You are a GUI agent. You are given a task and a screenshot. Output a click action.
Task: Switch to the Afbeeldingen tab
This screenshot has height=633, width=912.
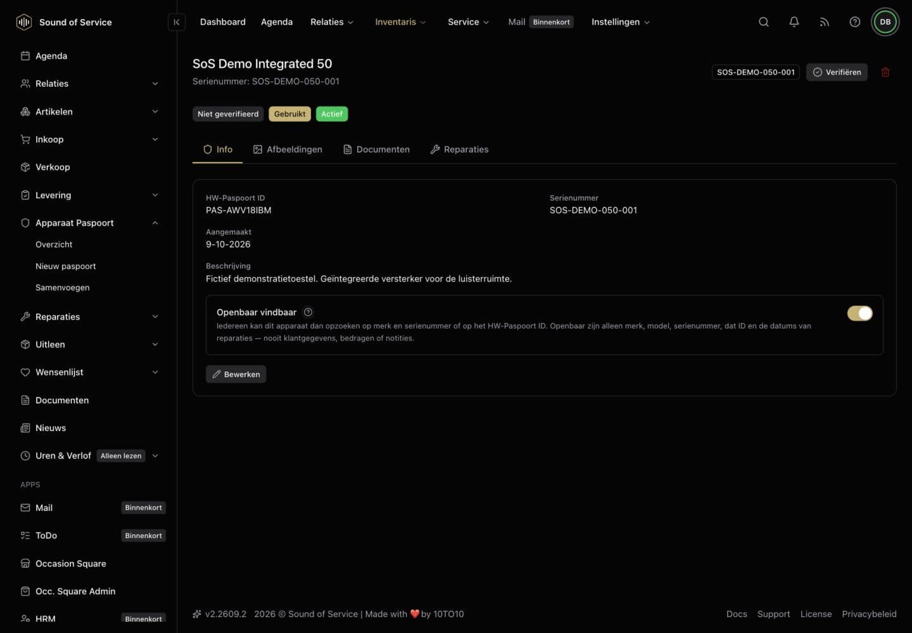(288, 149)
